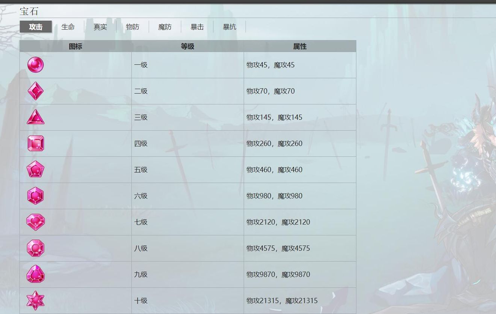Click the 属性 column header
Image resolution: width=496 pixels, height=314 pixels.
pyautogui.click(x=300, y=46)
